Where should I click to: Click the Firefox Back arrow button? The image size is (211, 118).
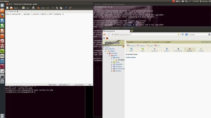[105, 34]
